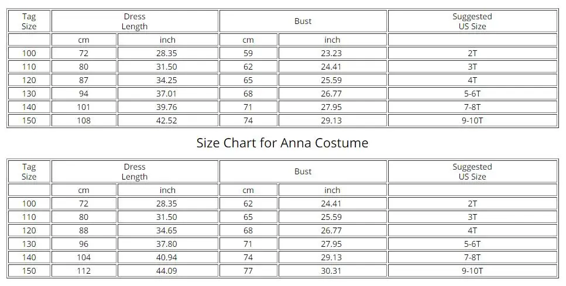
Task: Click 23.23 bust inch cell
Action: point(332,53)
